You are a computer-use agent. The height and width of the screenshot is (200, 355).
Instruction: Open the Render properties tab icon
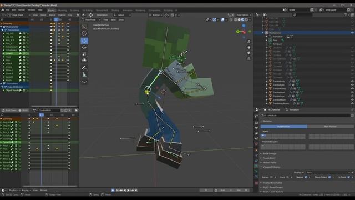256,123
